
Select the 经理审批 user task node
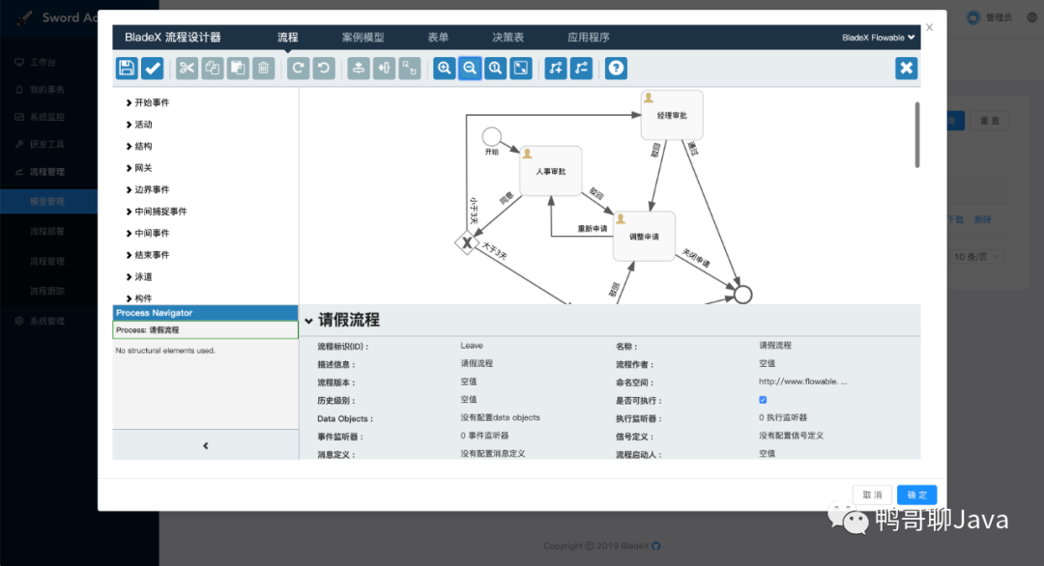pos(672,115)
